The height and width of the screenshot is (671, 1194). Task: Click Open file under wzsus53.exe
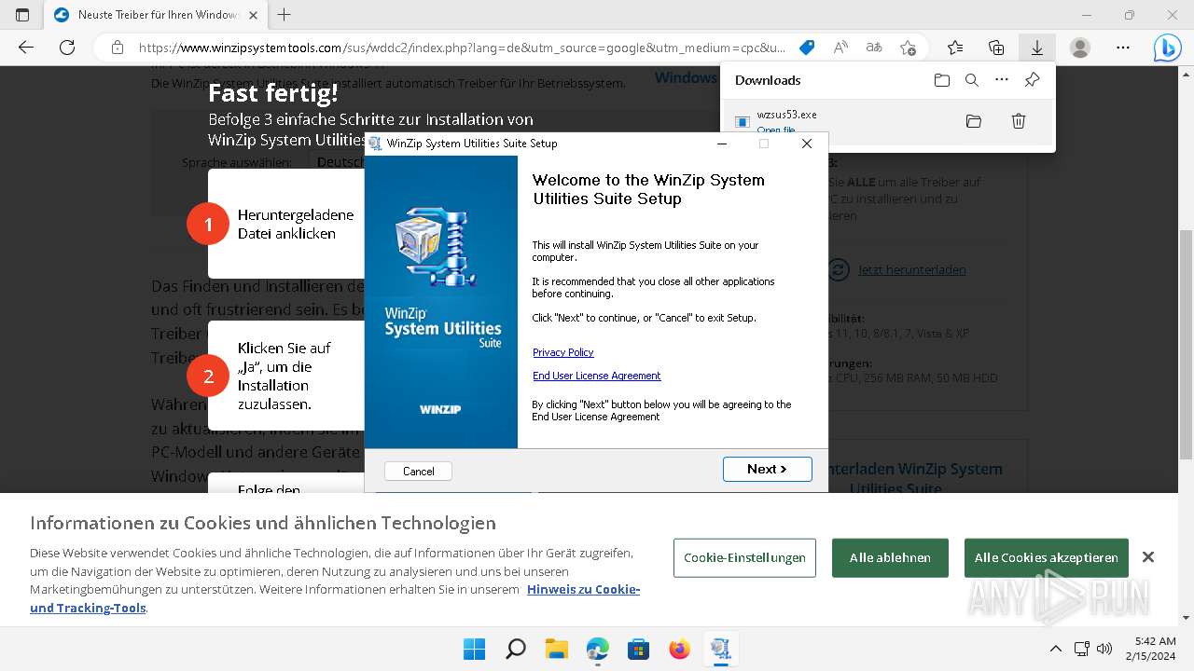pyautogui.click(x=776, y=130)
